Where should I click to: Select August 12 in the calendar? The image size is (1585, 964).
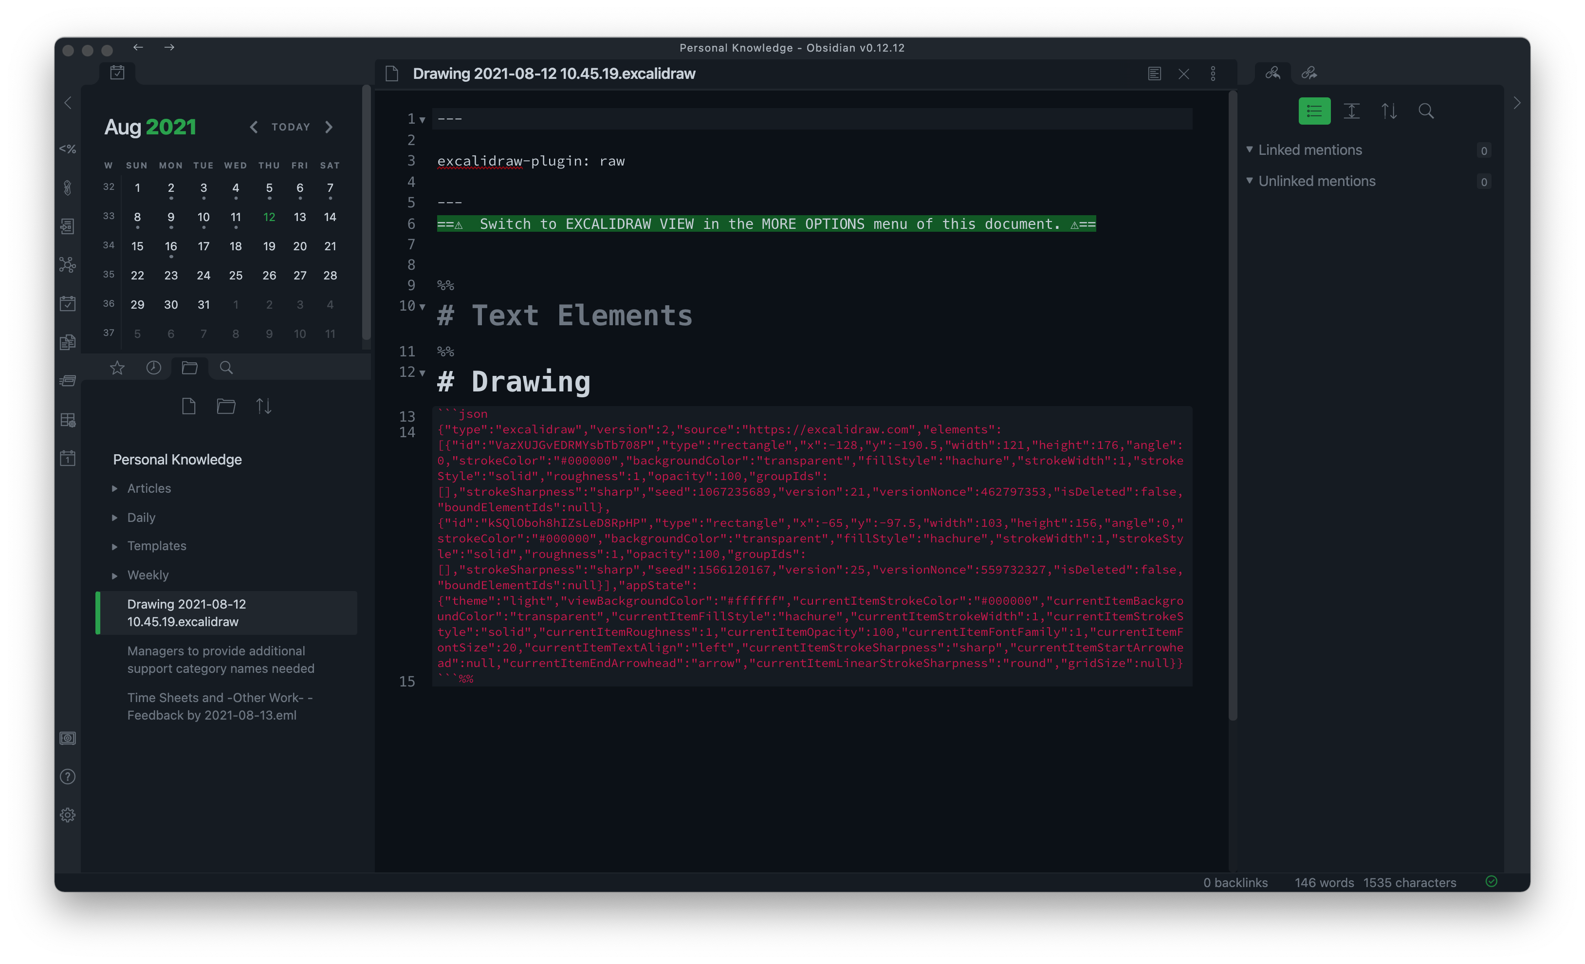(x=269, y=217)
